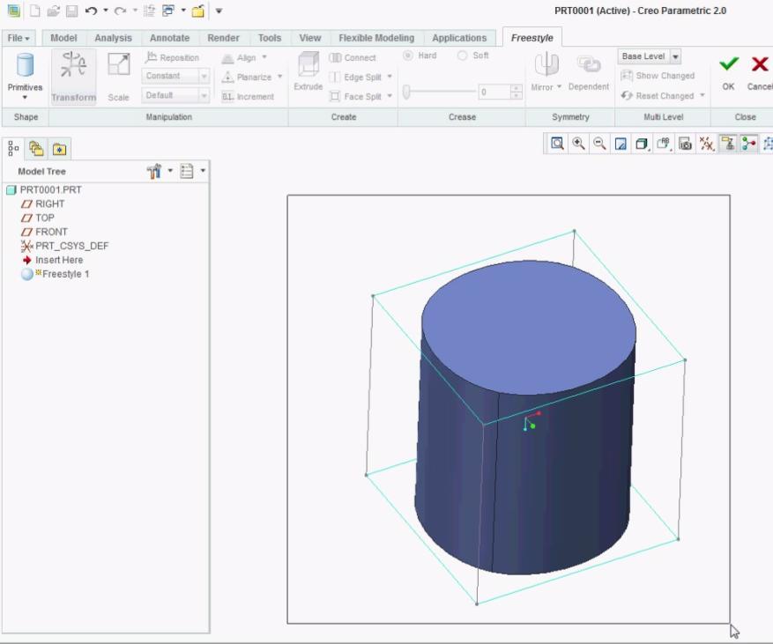Click the Refit view icon
The width and height of the screenshot is (773, 644).
point(557,144)
